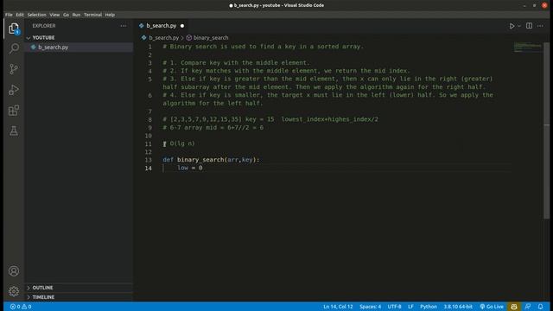553x311 pixels.
Task: Open the Selection menu
Action: tap(36, 15)
